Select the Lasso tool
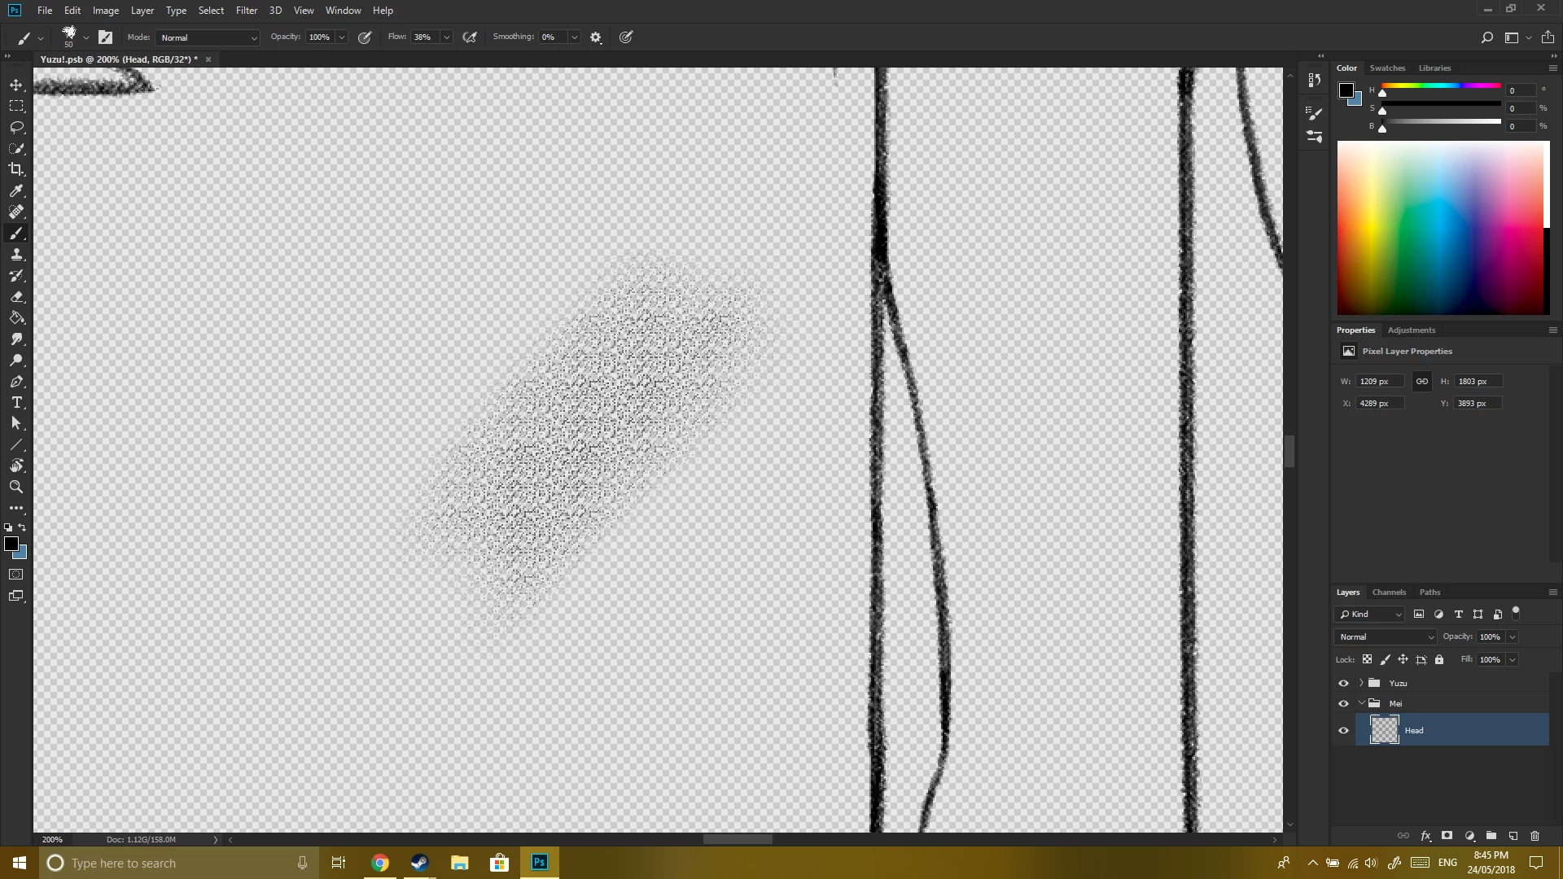 pyautogui.click(x=16, y=128)
